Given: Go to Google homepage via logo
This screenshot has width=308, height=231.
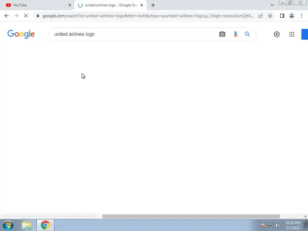Looking at the screenshot, I should [21, 34].
